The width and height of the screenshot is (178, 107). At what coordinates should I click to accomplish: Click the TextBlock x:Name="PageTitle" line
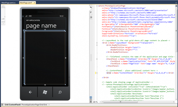point(142,64)
